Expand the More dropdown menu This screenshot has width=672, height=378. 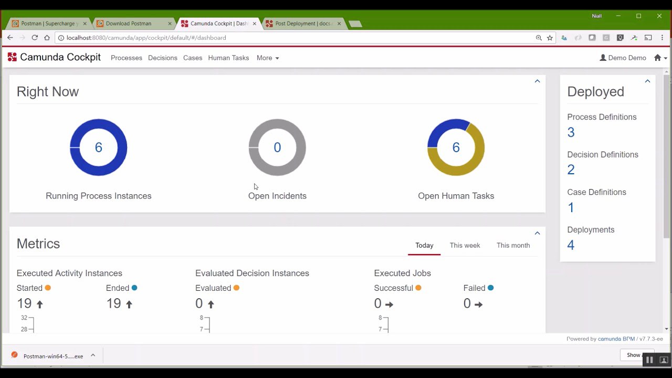point(268,58)
